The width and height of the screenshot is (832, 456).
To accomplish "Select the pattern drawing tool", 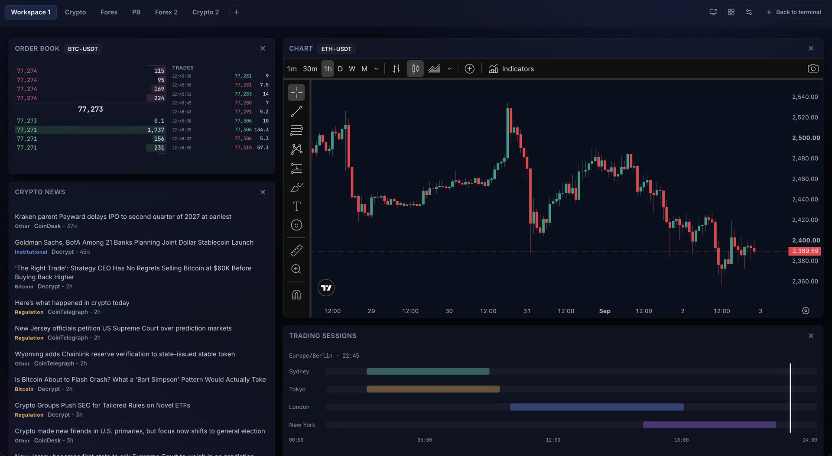I will [x=296, y=149].
